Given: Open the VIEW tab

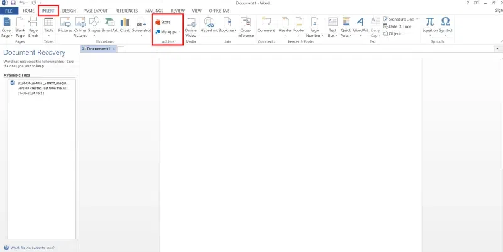Looking at the screenshot, I should click(197, 11).
